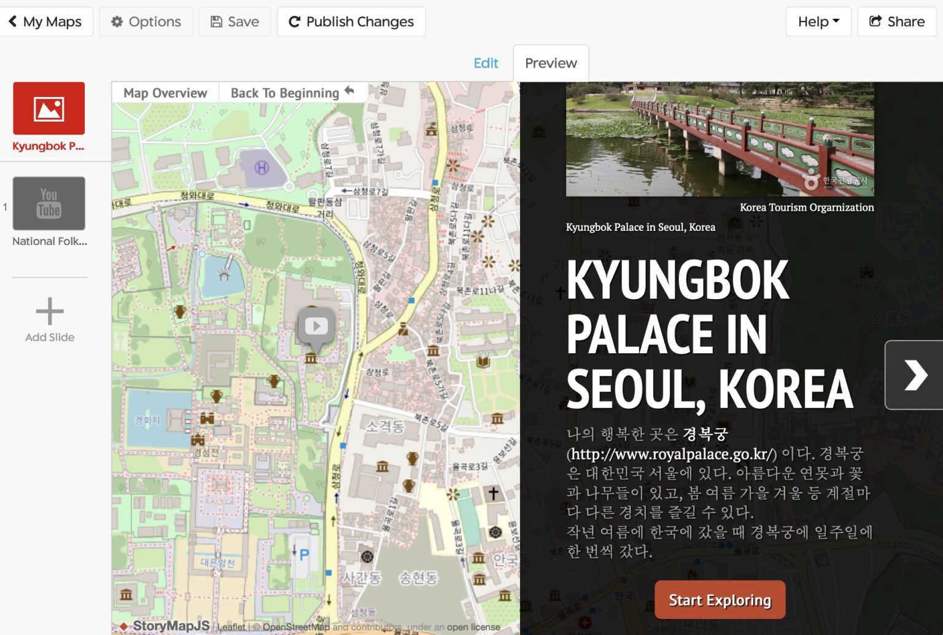The width and height of the screenshot is (943, 635).
Task: Select the Kyungbok Palace title slide
Action: (49, 108)
